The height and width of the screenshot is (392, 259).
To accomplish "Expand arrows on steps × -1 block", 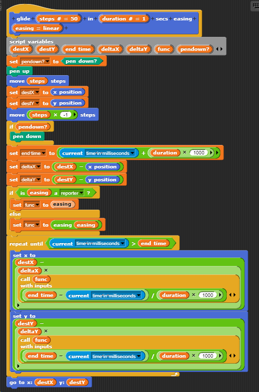I will tap(75, 115).
